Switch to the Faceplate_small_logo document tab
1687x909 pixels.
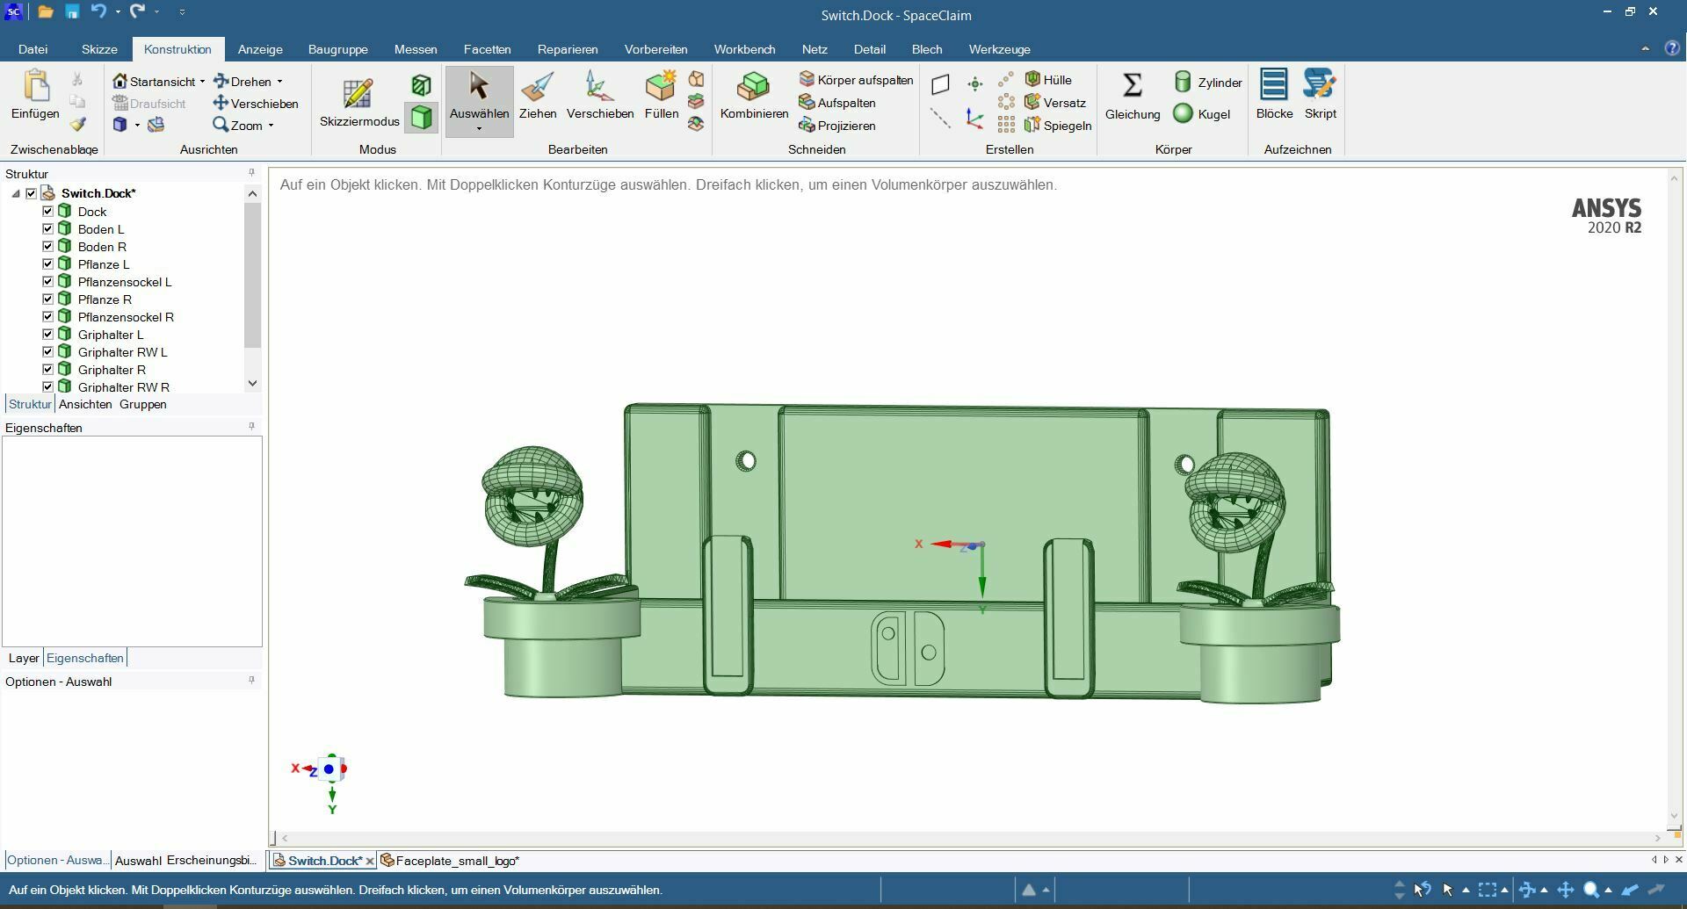pyautogui.click(x=456, y=861)
